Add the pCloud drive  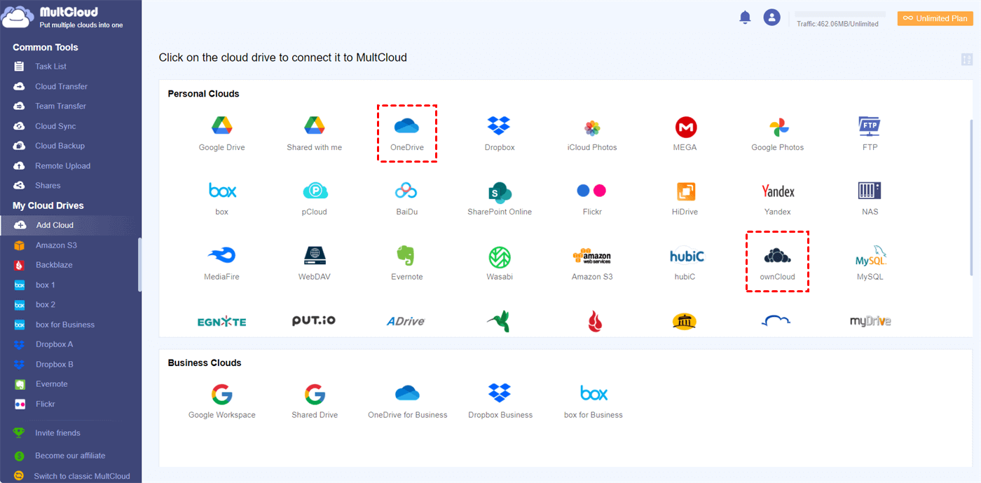point(315,198)
